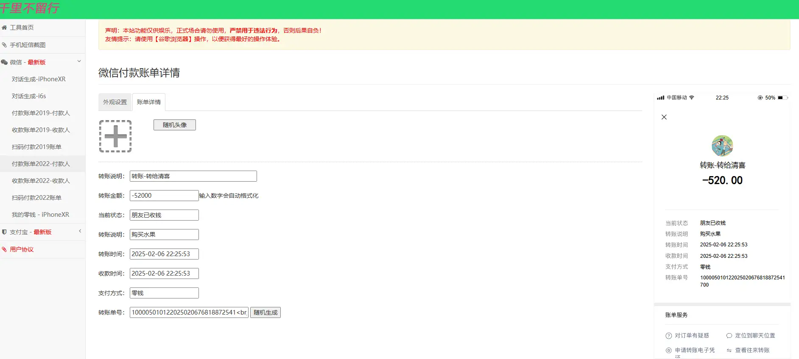Screen dimensions: 799x359
Task: Click the avatar image in phone preview
Action: tap(722, 146)
